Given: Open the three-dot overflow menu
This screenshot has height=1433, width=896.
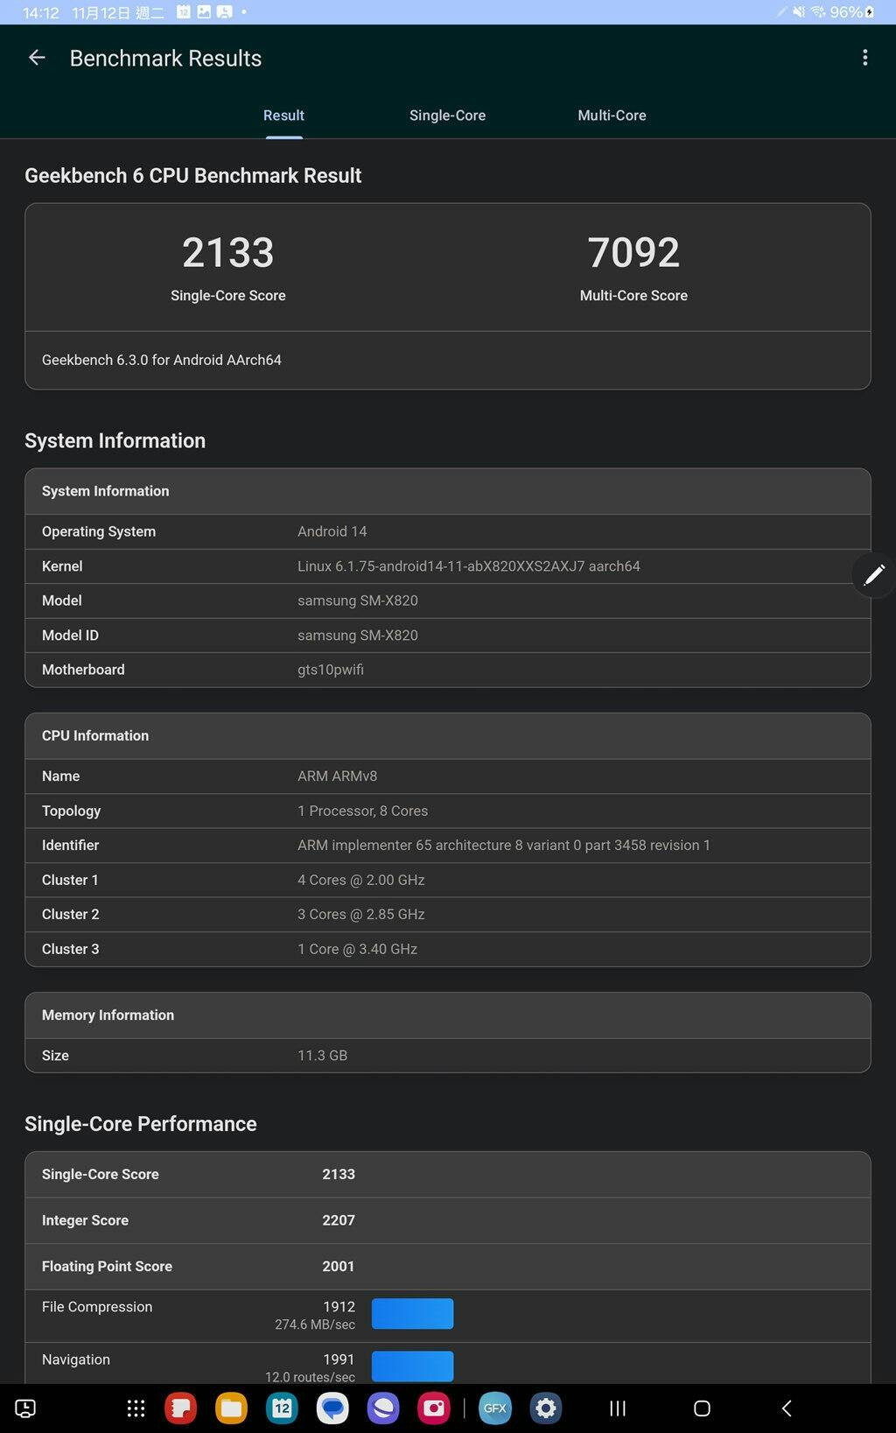Looking at the screenshot, I should pyautogui.click(x=864, y=58).
